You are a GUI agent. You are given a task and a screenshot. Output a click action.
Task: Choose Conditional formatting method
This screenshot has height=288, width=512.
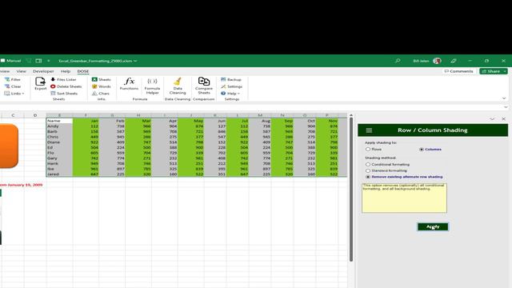click(368, 165)
